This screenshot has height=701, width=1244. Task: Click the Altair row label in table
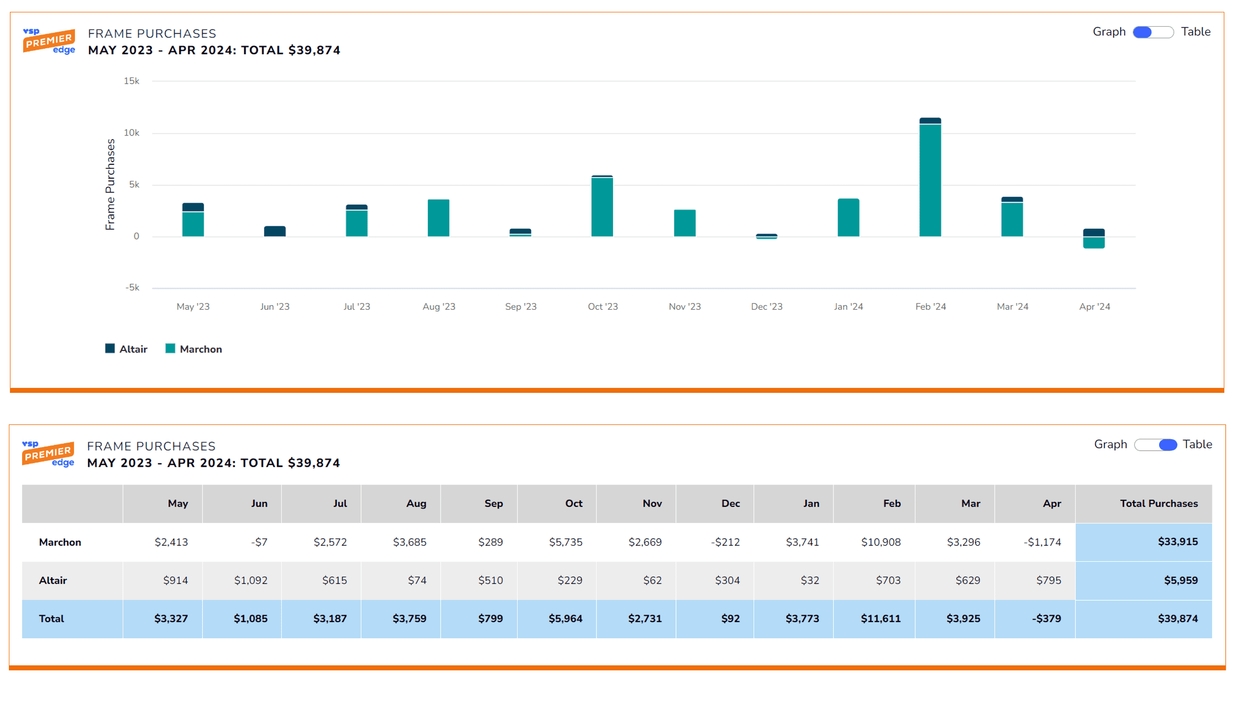(53, 580)
